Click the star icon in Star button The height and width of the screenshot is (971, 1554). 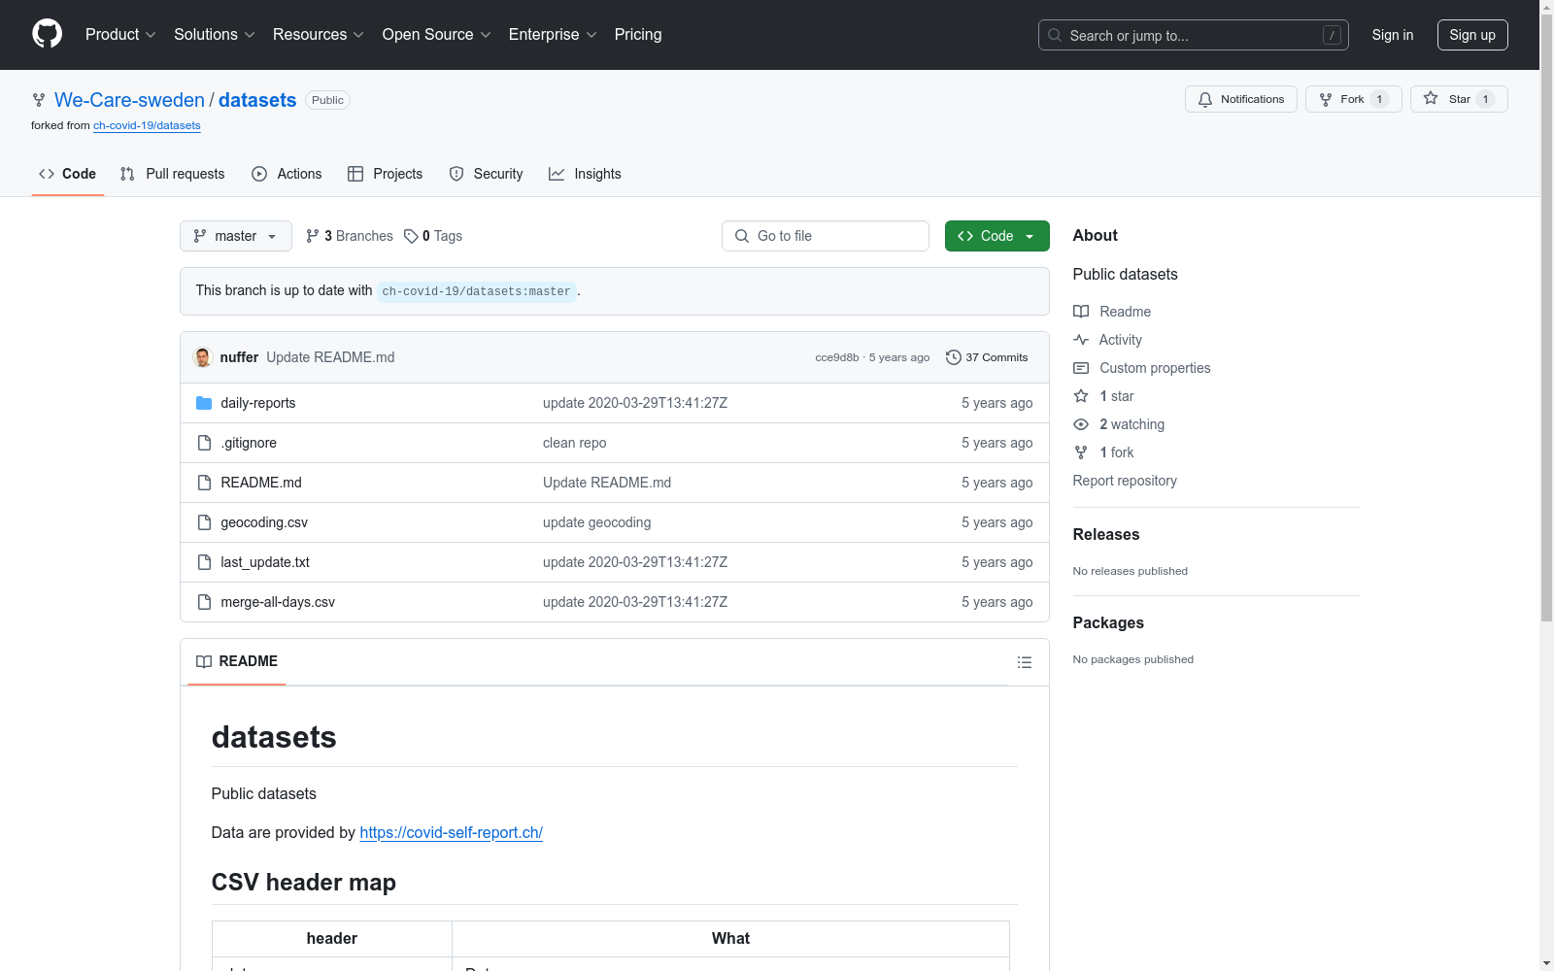click(1431, 98)
